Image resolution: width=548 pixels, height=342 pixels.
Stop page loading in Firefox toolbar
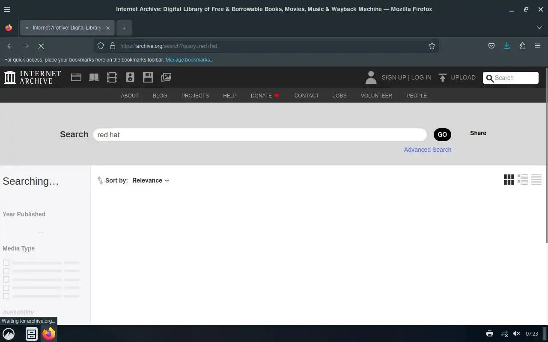coord(41,46)
